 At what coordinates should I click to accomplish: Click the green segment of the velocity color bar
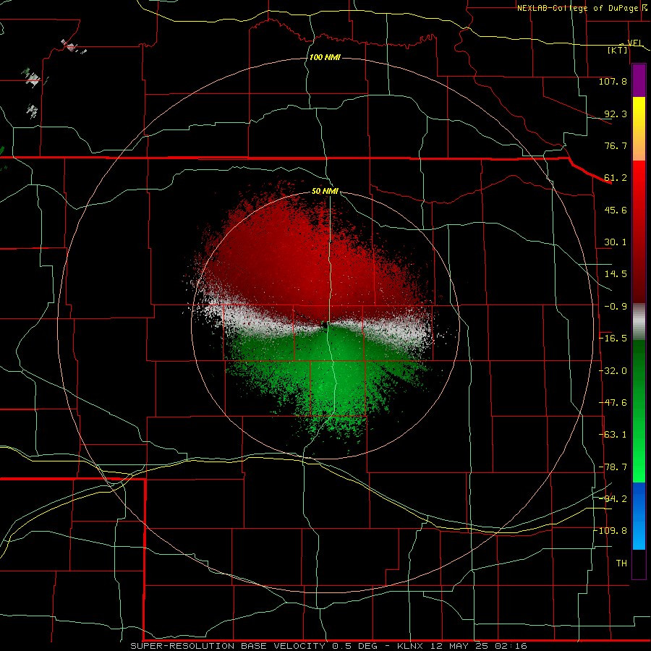[639, 411]
